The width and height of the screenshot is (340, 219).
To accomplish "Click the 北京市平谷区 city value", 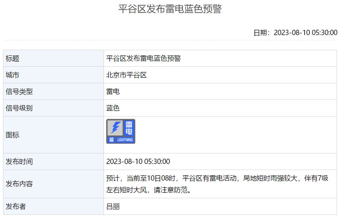I will (126, 75).
